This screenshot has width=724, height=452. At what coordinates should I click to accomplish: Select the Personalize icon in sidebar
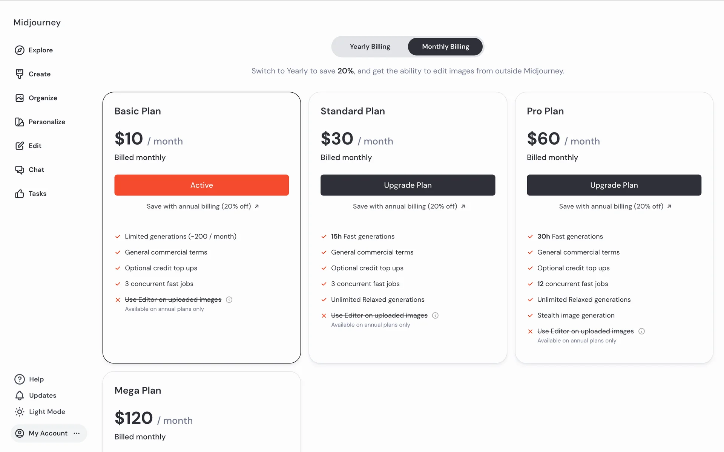coord(20,122)
